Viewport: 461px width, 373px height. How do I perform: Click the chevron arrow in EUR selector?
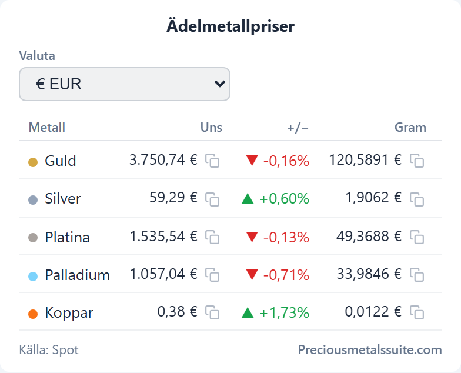[220, 84]
